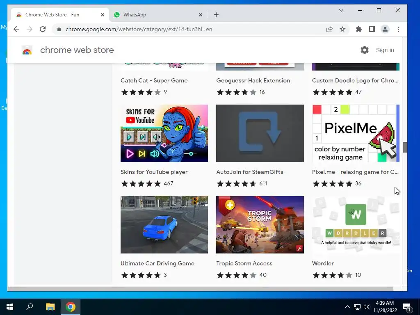This screenshot has height=315, width=420.
Task: Click the Custom Doodle Logo for Chrome title
Action: click(355, 81)
